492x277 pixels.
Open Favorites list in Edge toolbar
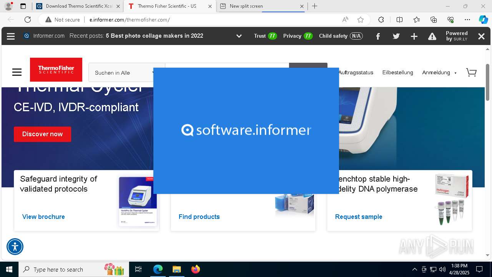coord(417,20)
